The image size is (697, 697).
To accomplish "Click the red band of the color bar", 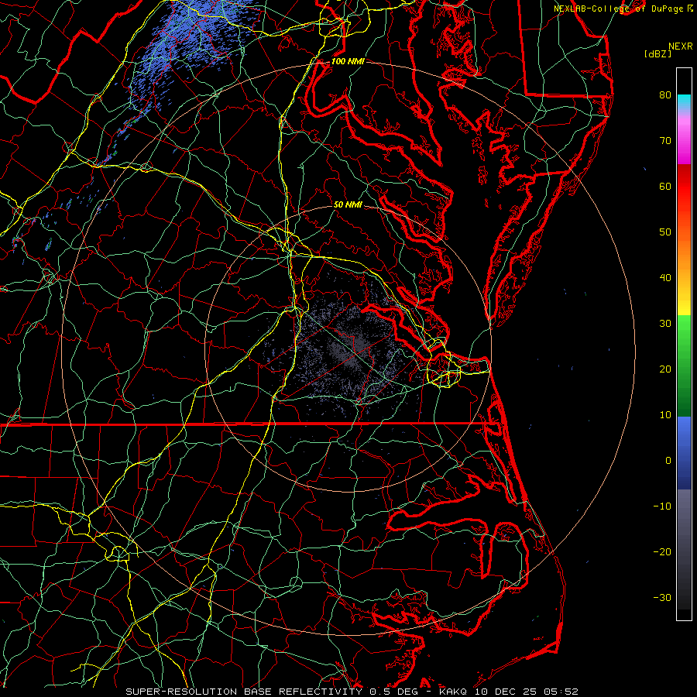I will pos(684,187).
